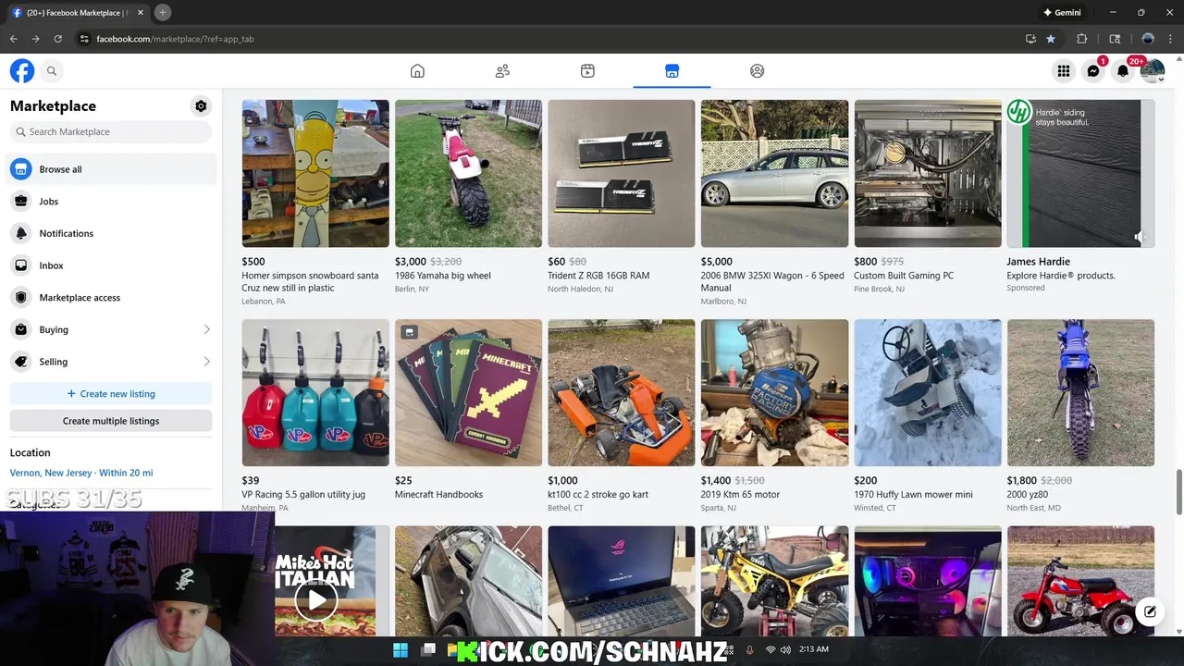
Task: Unmute the James Hardie ad video
Action: [x=1139, y=237]
